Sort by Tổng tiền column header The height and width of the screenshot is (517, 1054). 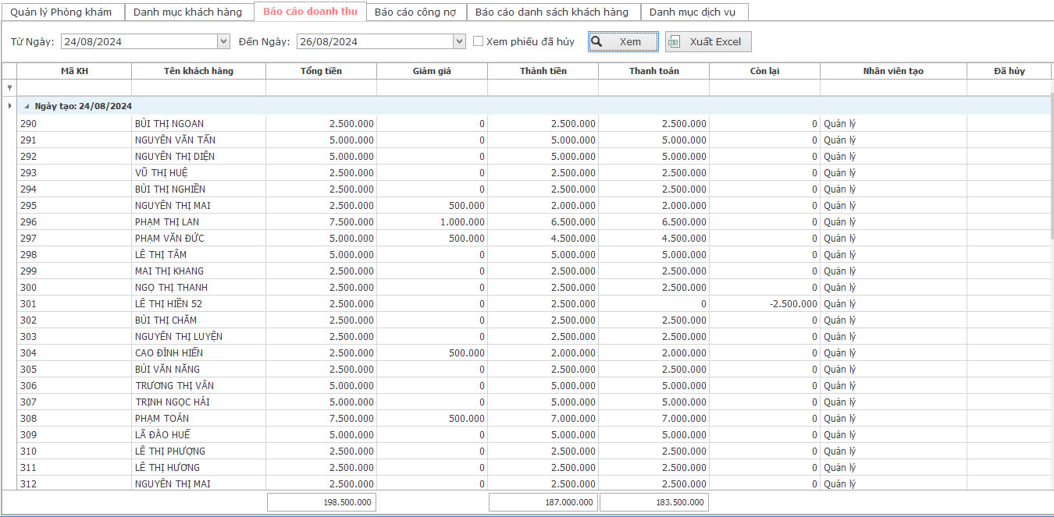coord(321,71)
